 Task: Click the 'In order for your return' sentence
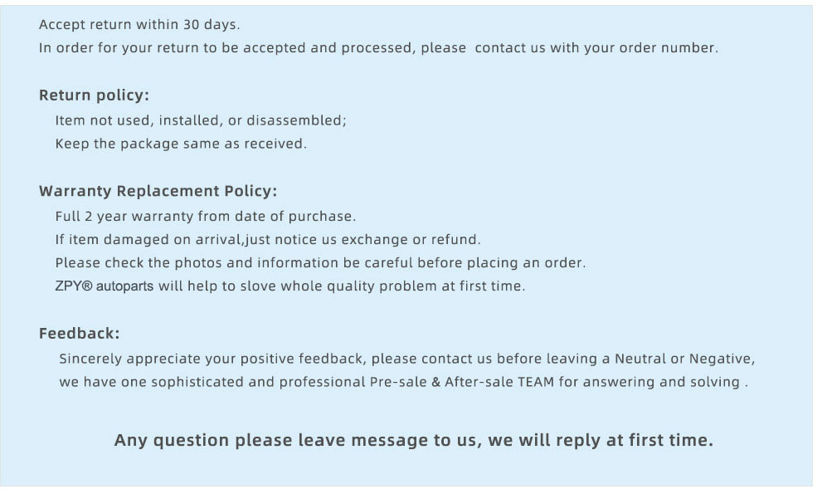click(x=379, y=48)
